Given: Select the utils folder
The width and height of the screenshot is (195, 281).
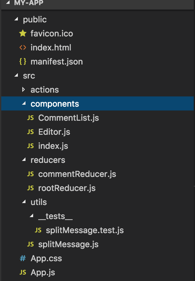Looking at the screenshot, I should click(x=39, y=202).
